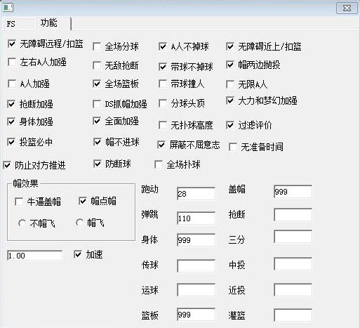
Task: Click the application icon in title bar
Action: (8, 8)
